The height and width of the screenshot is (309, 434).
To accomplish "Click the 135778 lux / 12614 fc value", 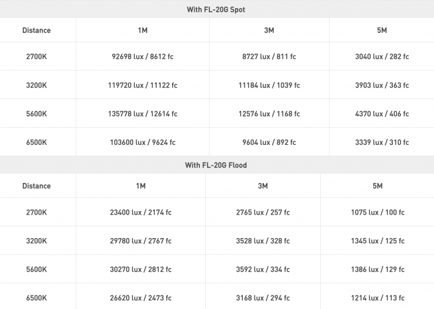I will click(x=144, y=114).
